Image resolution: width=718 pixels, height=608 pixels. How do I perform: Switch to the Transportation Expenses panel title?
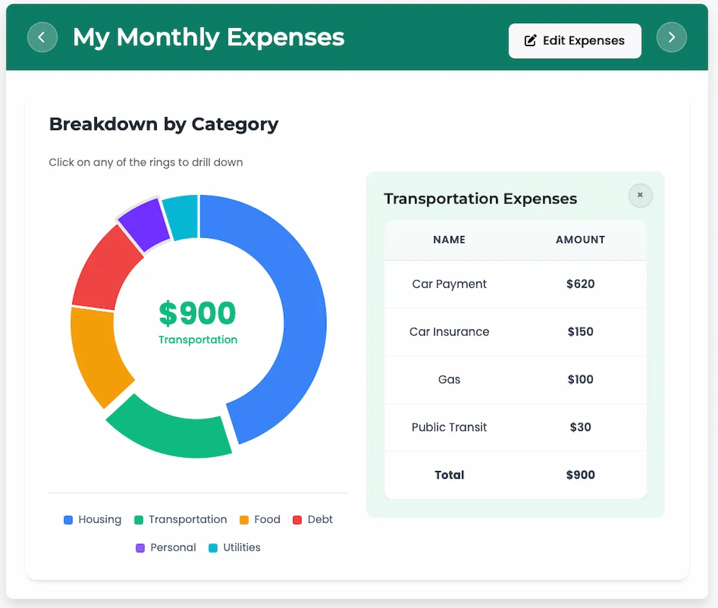[x=480, y=198]
